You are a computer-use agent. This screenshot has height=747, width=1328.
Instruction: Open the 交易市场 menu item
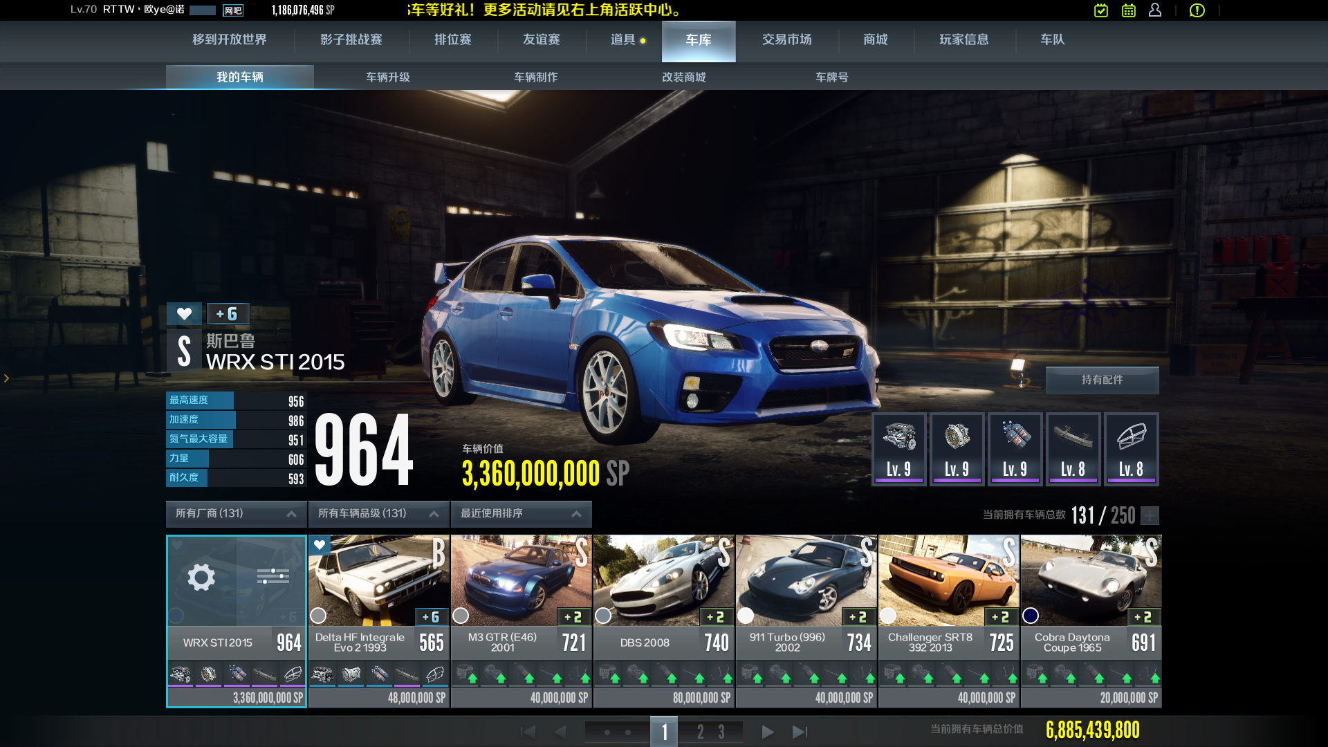[787, 40]
